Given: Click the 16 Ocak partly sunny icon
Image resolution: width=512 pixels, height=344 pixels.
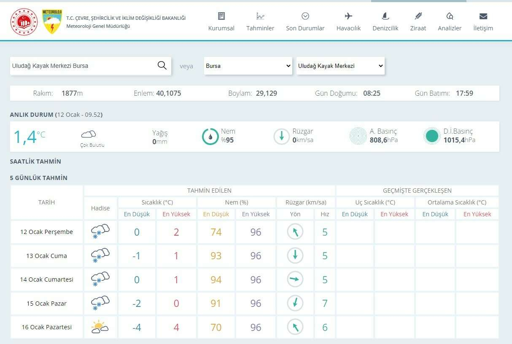Looking at the screenshot, I should [100, 327].
